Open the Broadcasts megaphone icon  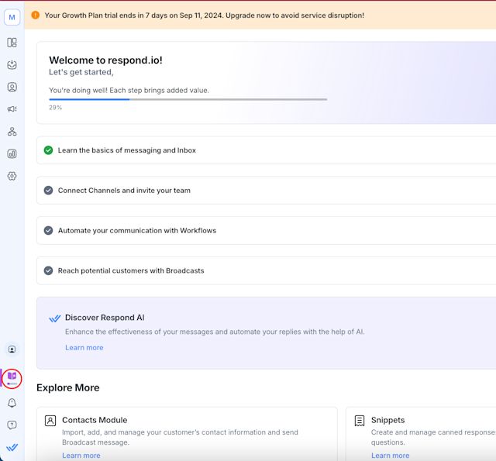click(12, 109)
